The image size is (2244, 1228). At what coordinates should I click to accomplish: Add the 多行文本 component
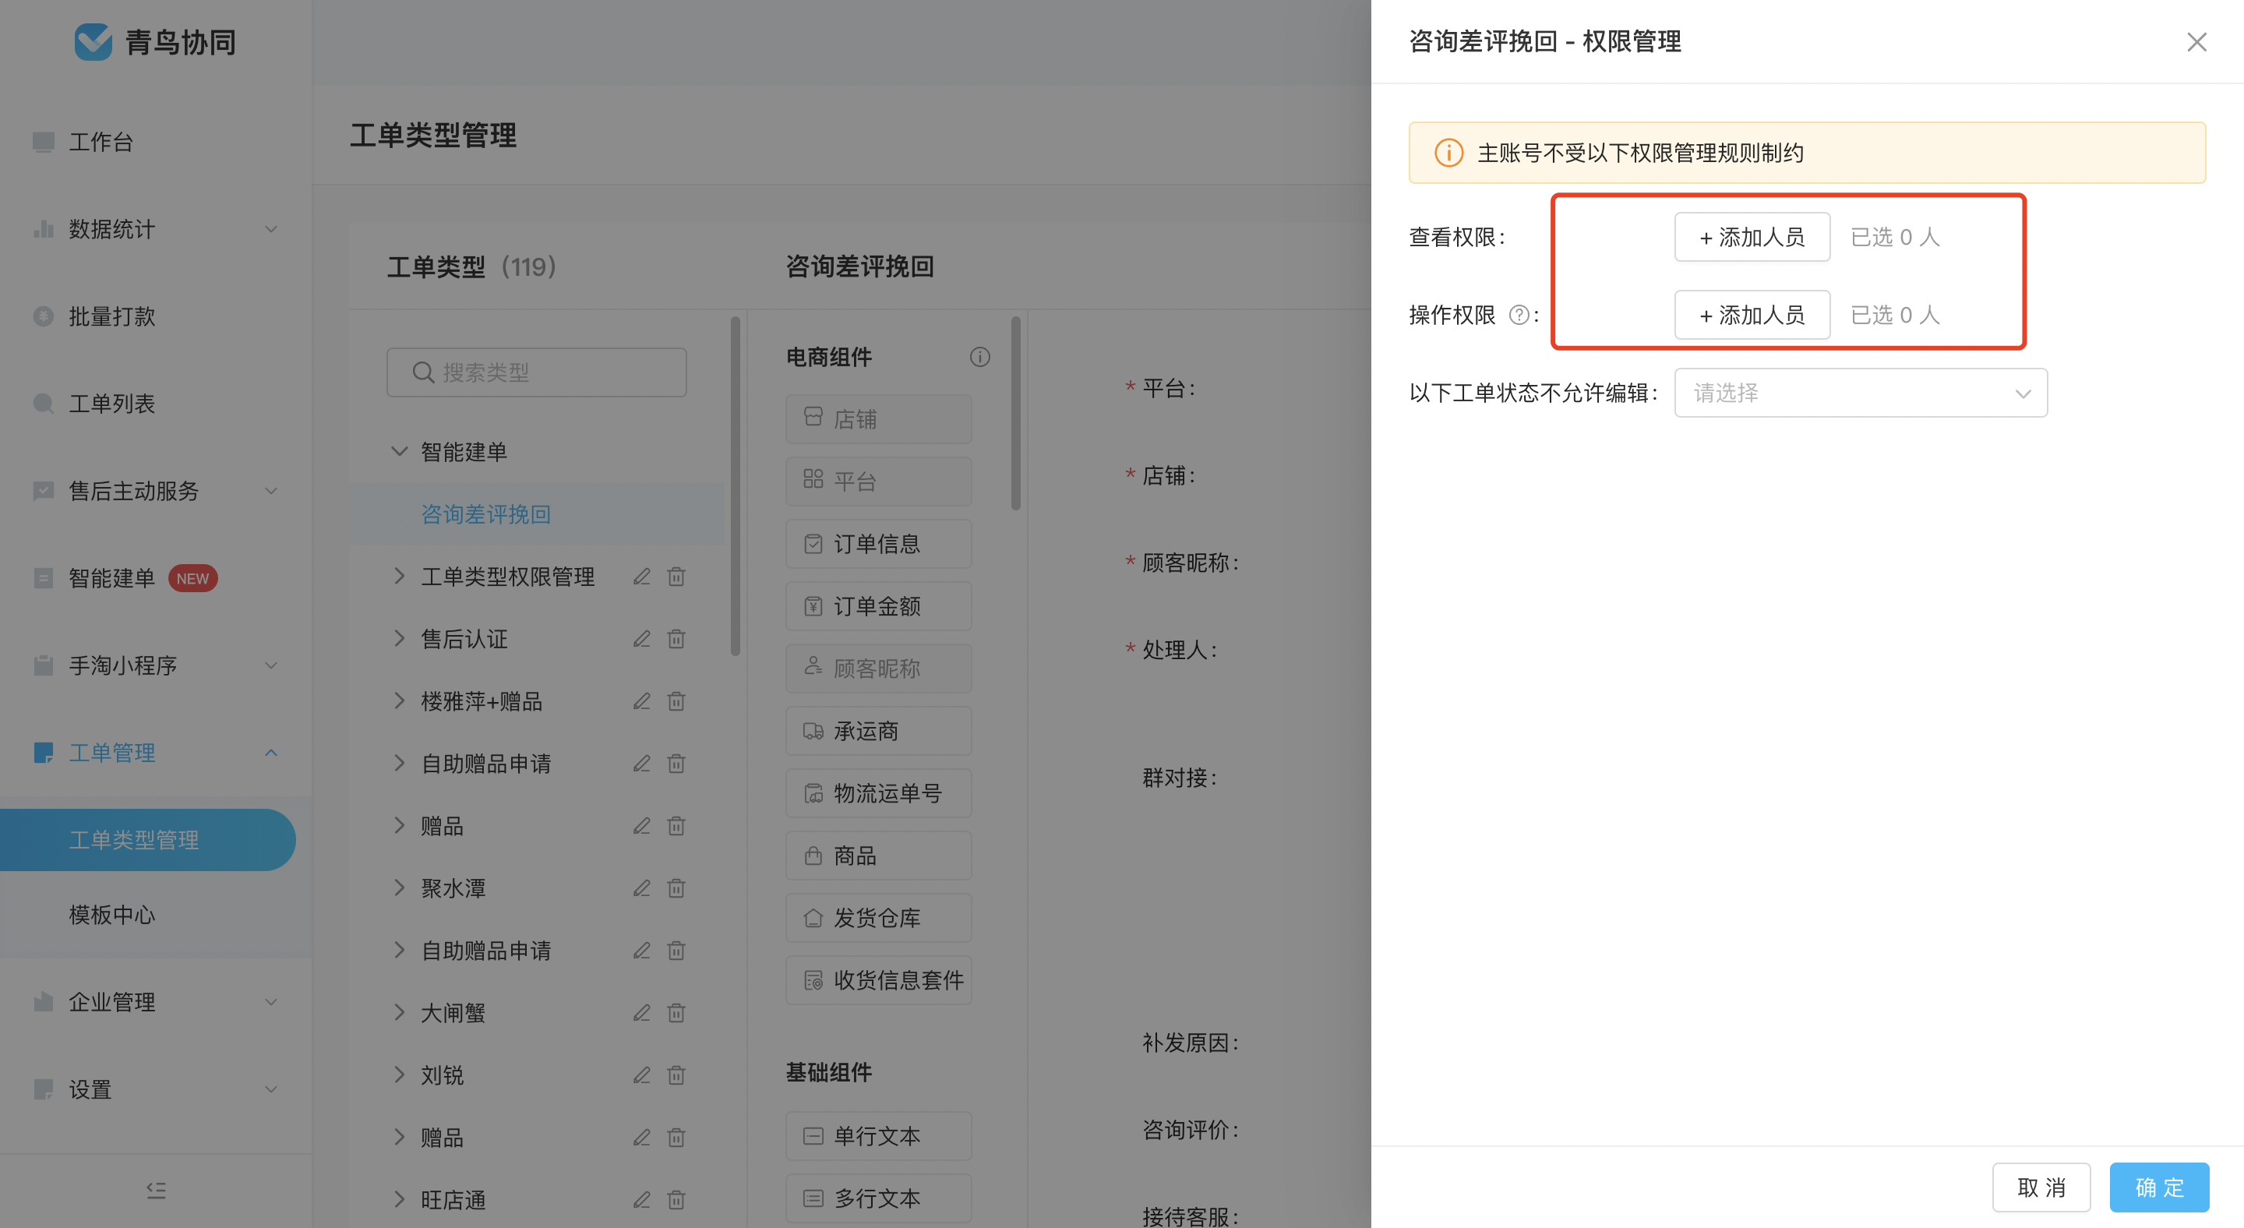pyautogui.click(x=878, y=1198)
